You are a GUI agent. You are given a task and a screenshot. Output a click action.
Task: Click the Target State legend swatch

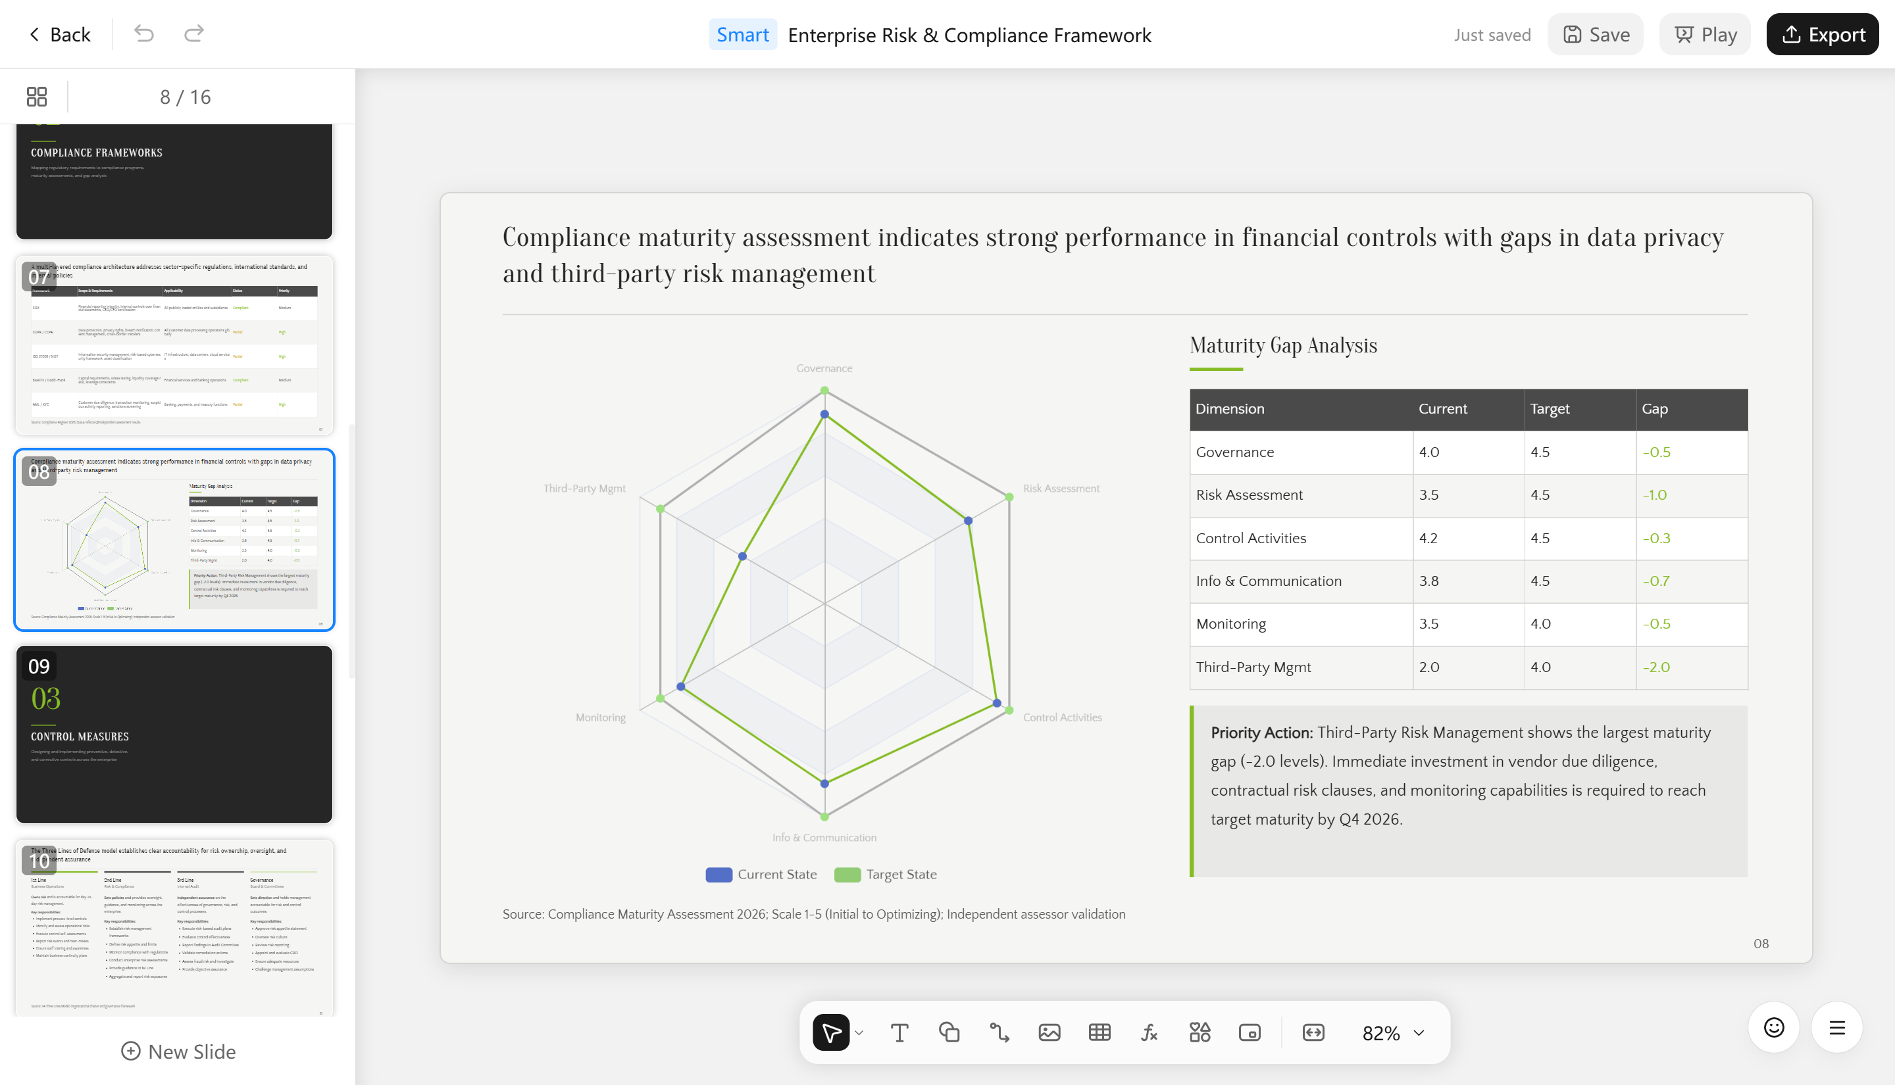[x=847, y=875]
